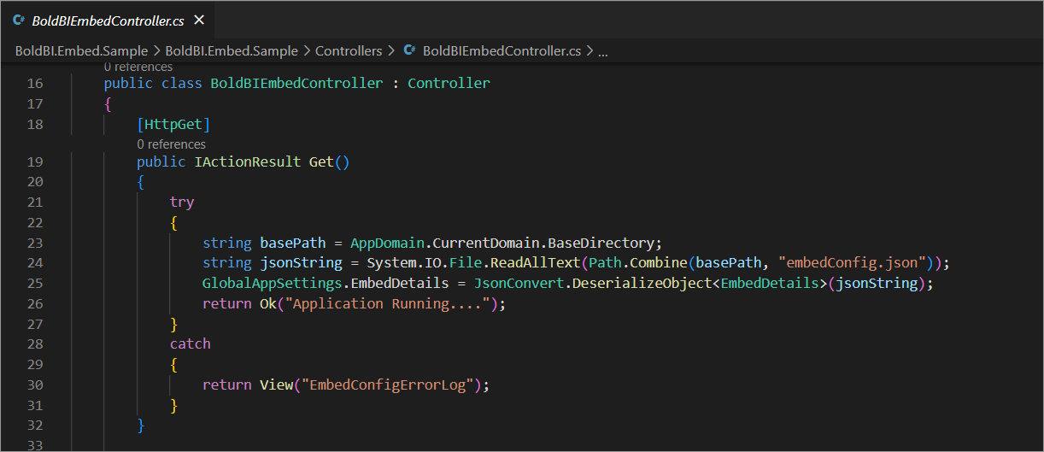Image resolution: width=1044 pixels, height=452 pixels.
Task: Click the basePath variable declaration on line 23
Action: click(293, 243)
